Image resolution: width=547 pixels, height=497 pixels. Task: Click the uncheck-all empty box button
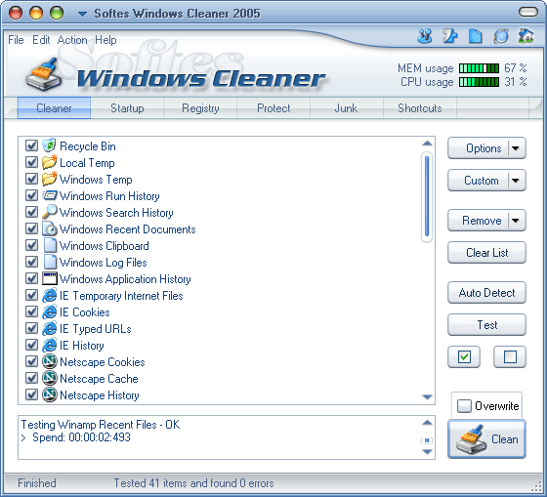(510, 356)
